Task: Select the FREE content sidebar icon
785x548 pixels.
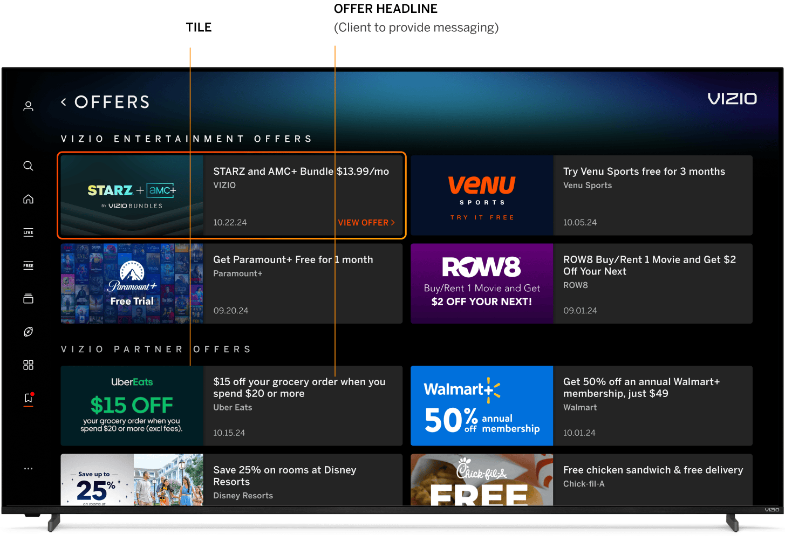Action: point(28,265)
